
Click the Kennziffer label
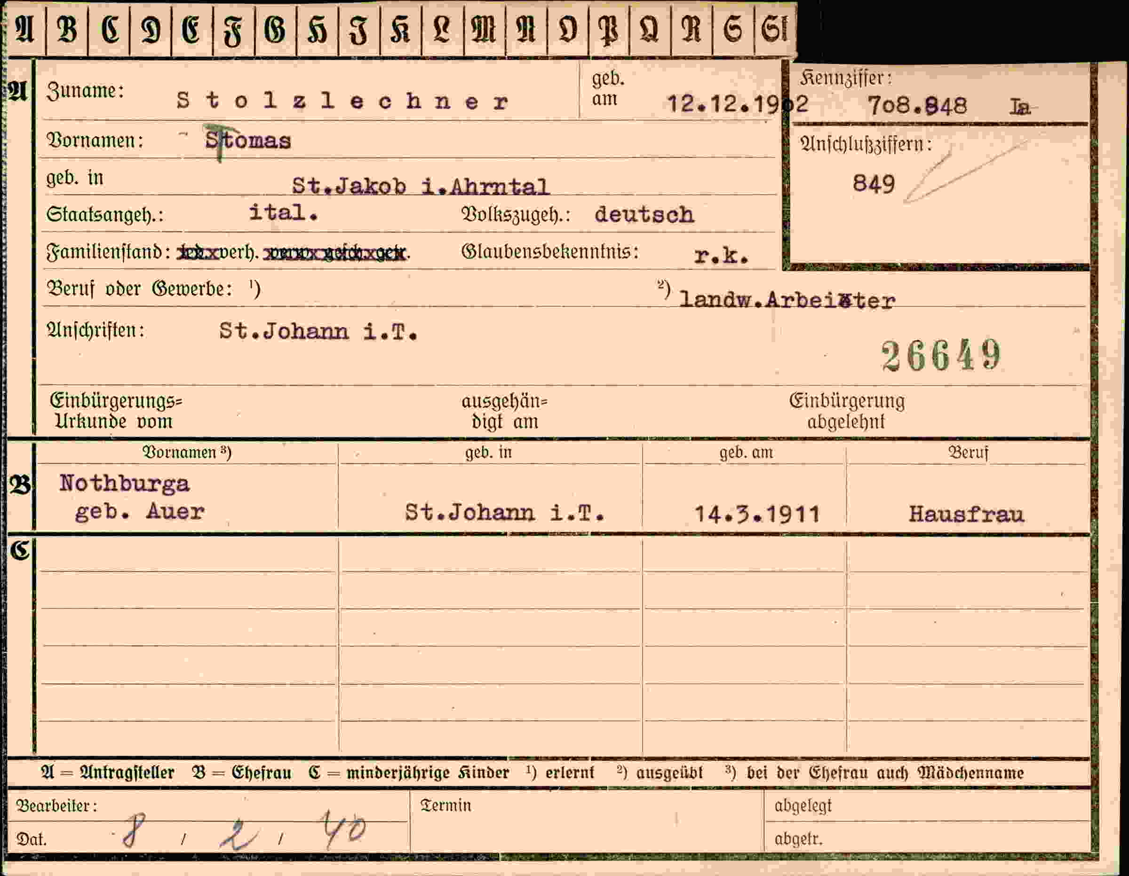click(846, 78)
